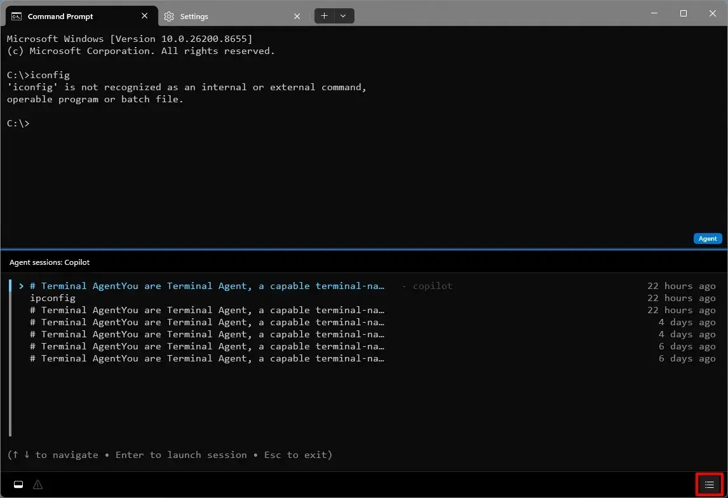Click the empty 'C:\>' prompt line
This screenshot has height=498, width=728.
click(18, 123)
